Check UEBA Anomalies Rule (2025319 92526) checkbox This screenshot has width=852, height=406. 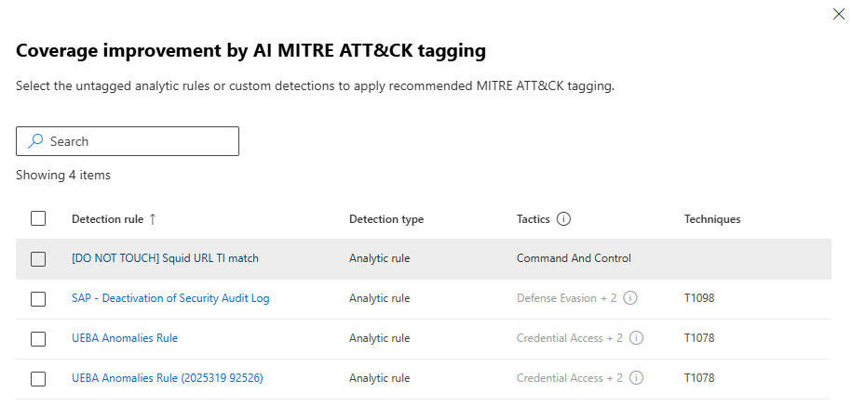click(x=38, y=378)
